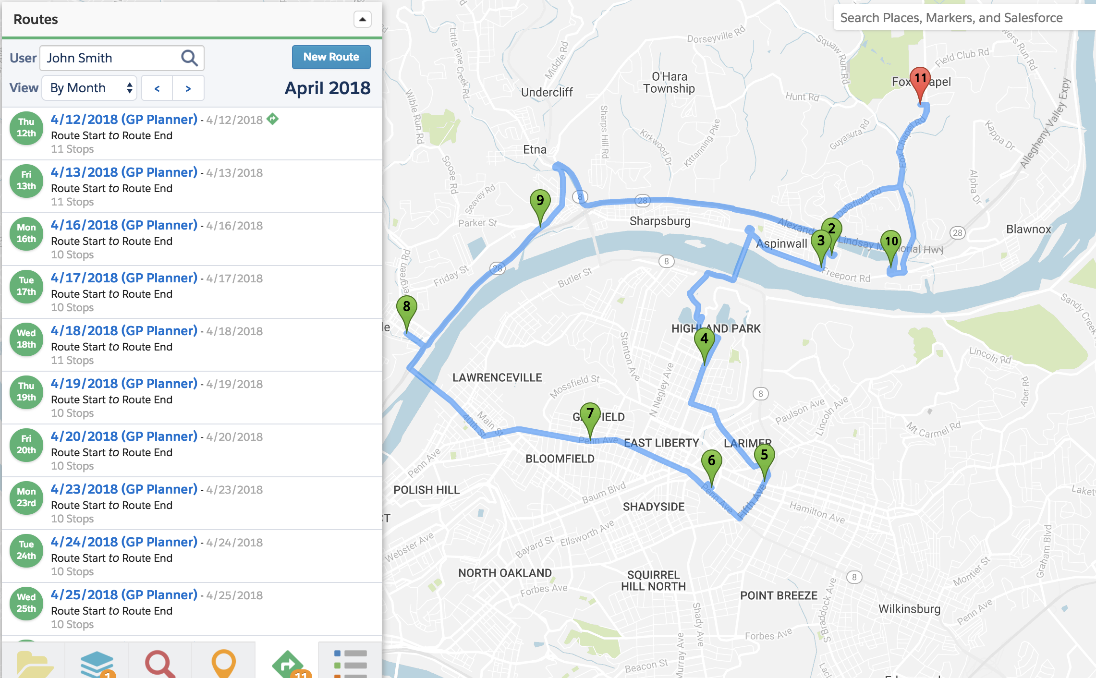Go to next month arrow
1096x678 pixels.
click(188, 88)
